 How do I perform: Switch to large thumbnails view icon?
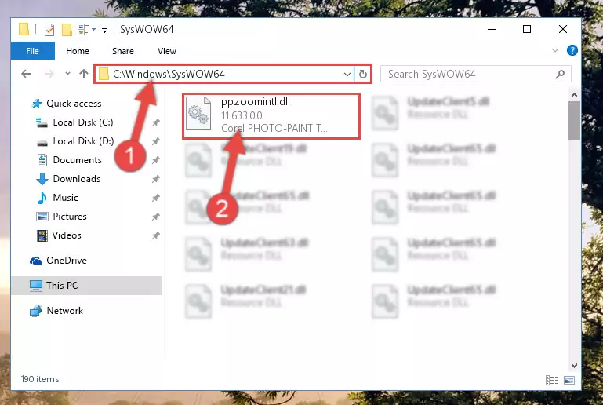(569, 381)
